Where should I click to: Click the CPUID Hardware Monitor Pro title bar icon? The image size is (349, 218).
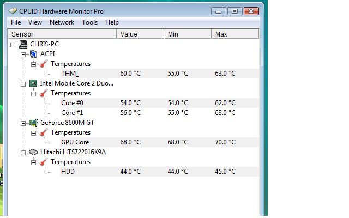(x=13, y=11)
